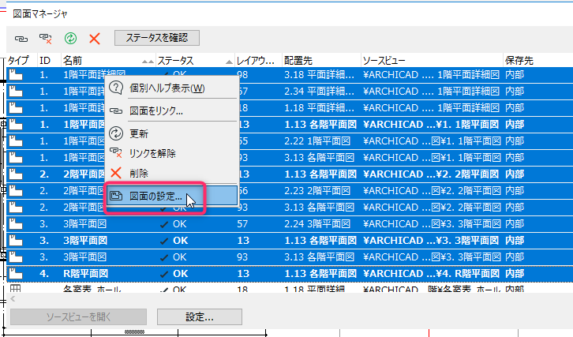Viewport: 573px width, 337px height.
Task: Click the 設定... button at the bottom
Action: pyautogui.click(x=200, y=317)
